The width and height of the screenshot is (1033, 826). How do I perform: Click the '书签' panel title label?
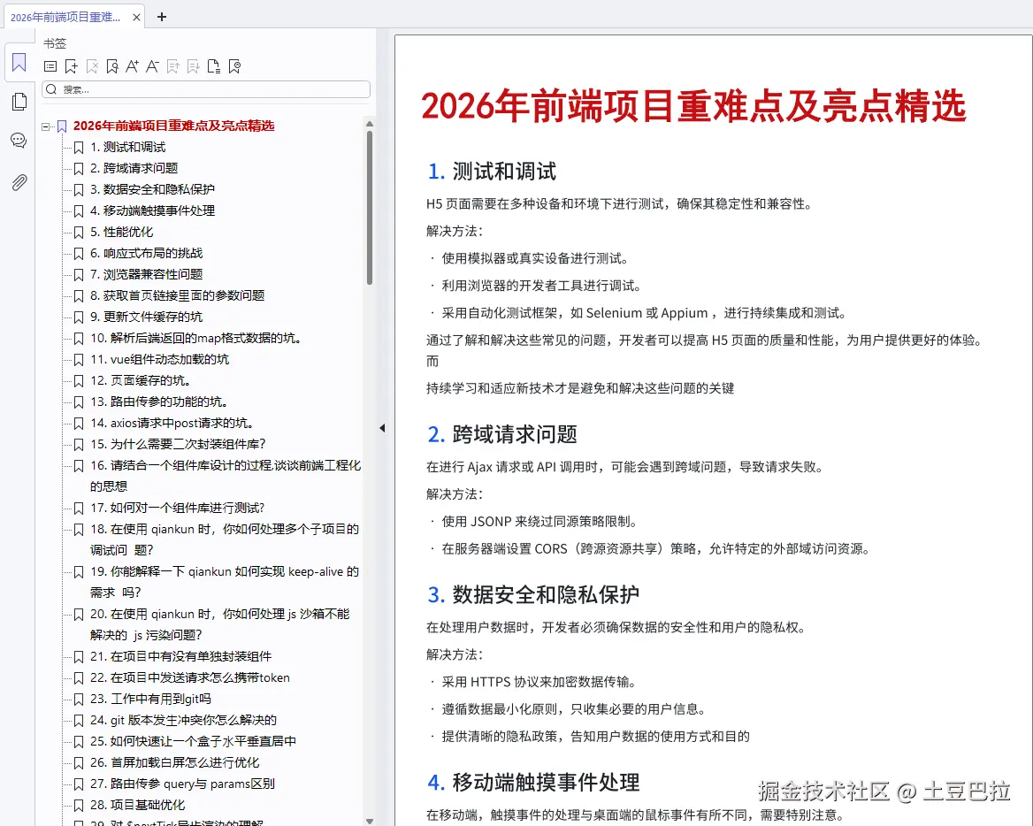tap(55, 43)
